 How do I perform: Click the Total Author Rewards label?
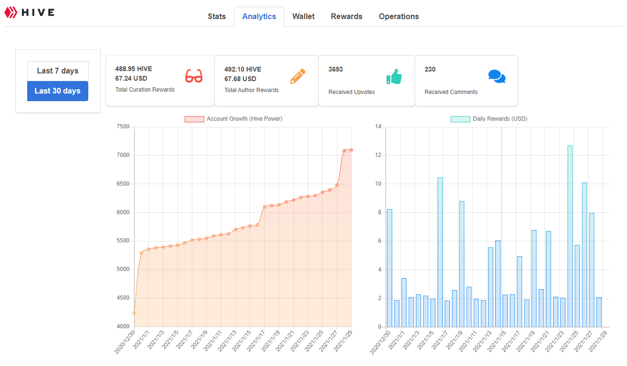click(x=251, y=90)
